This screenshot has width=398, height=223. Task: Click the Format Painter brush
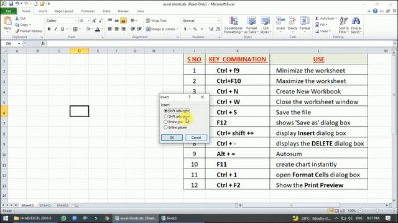tap(17, 31)
